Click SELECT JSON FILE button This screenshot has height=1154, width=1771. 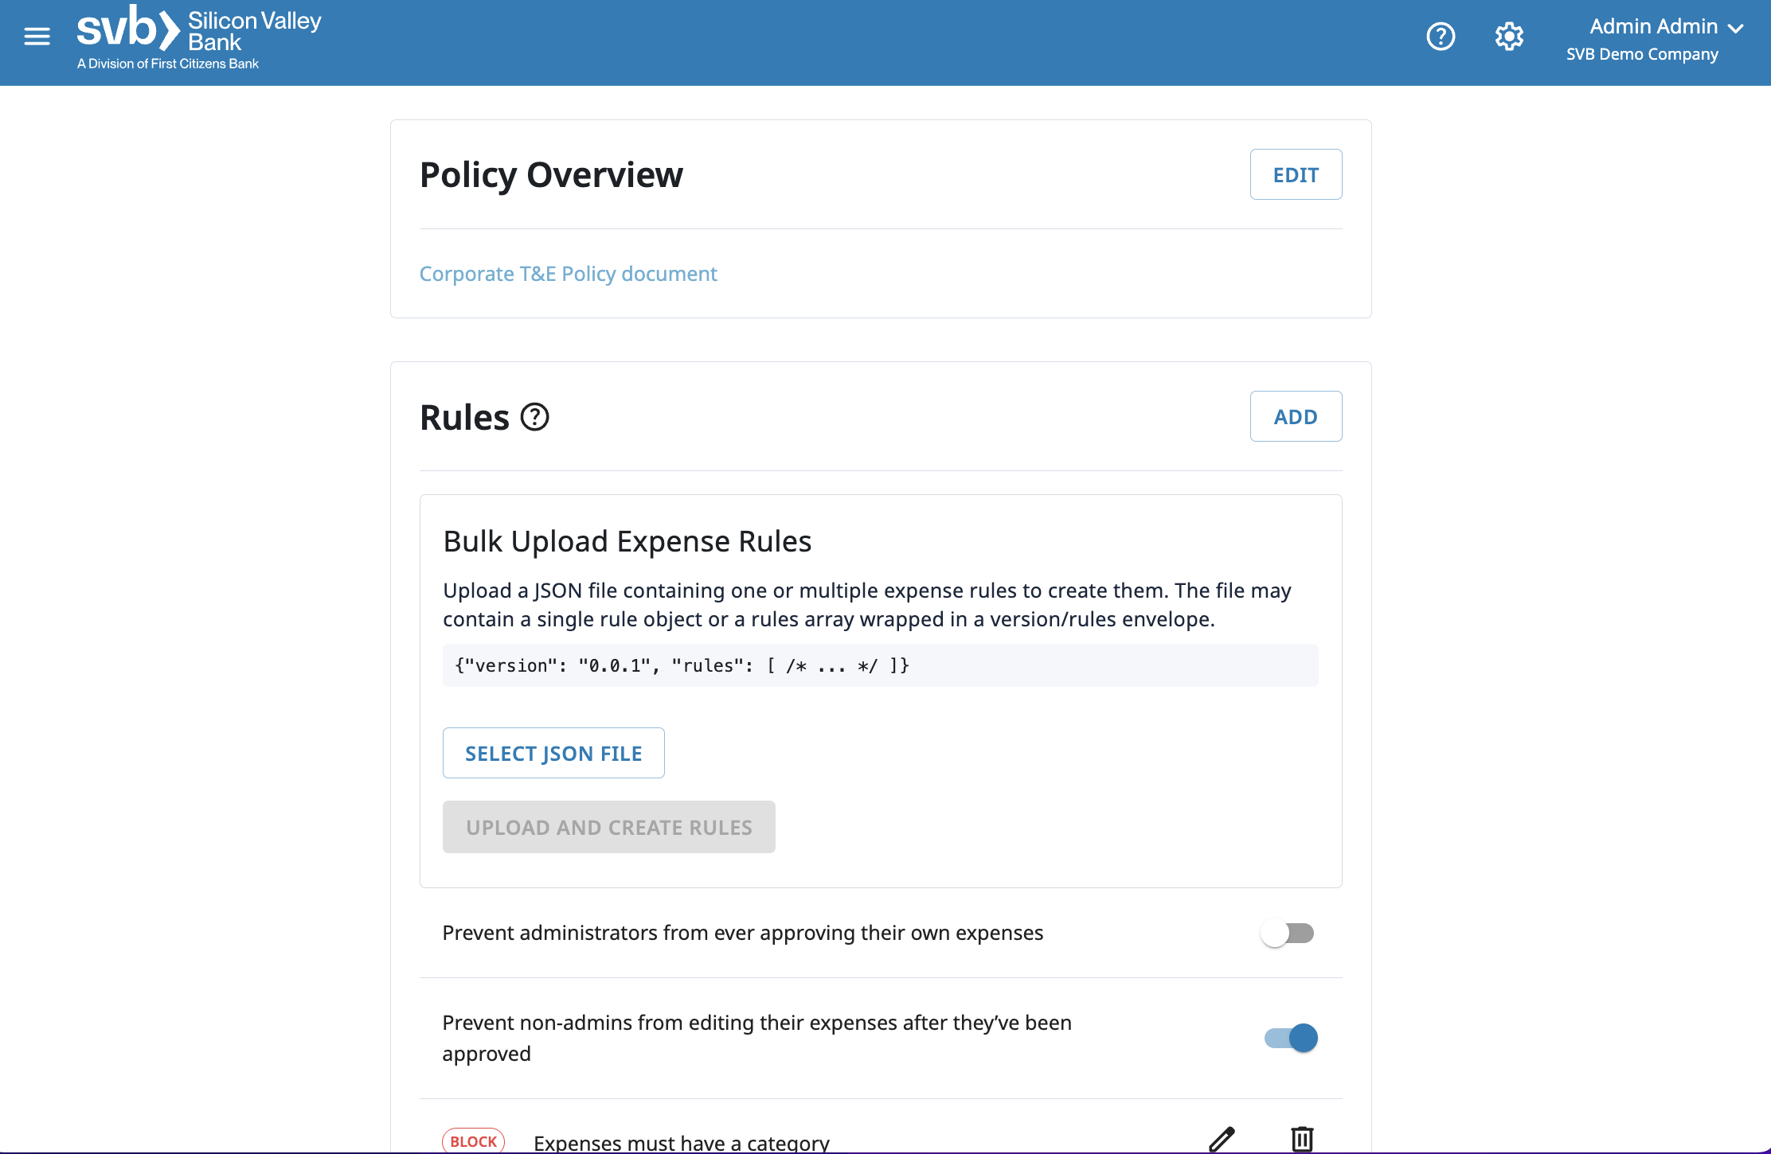553,753
